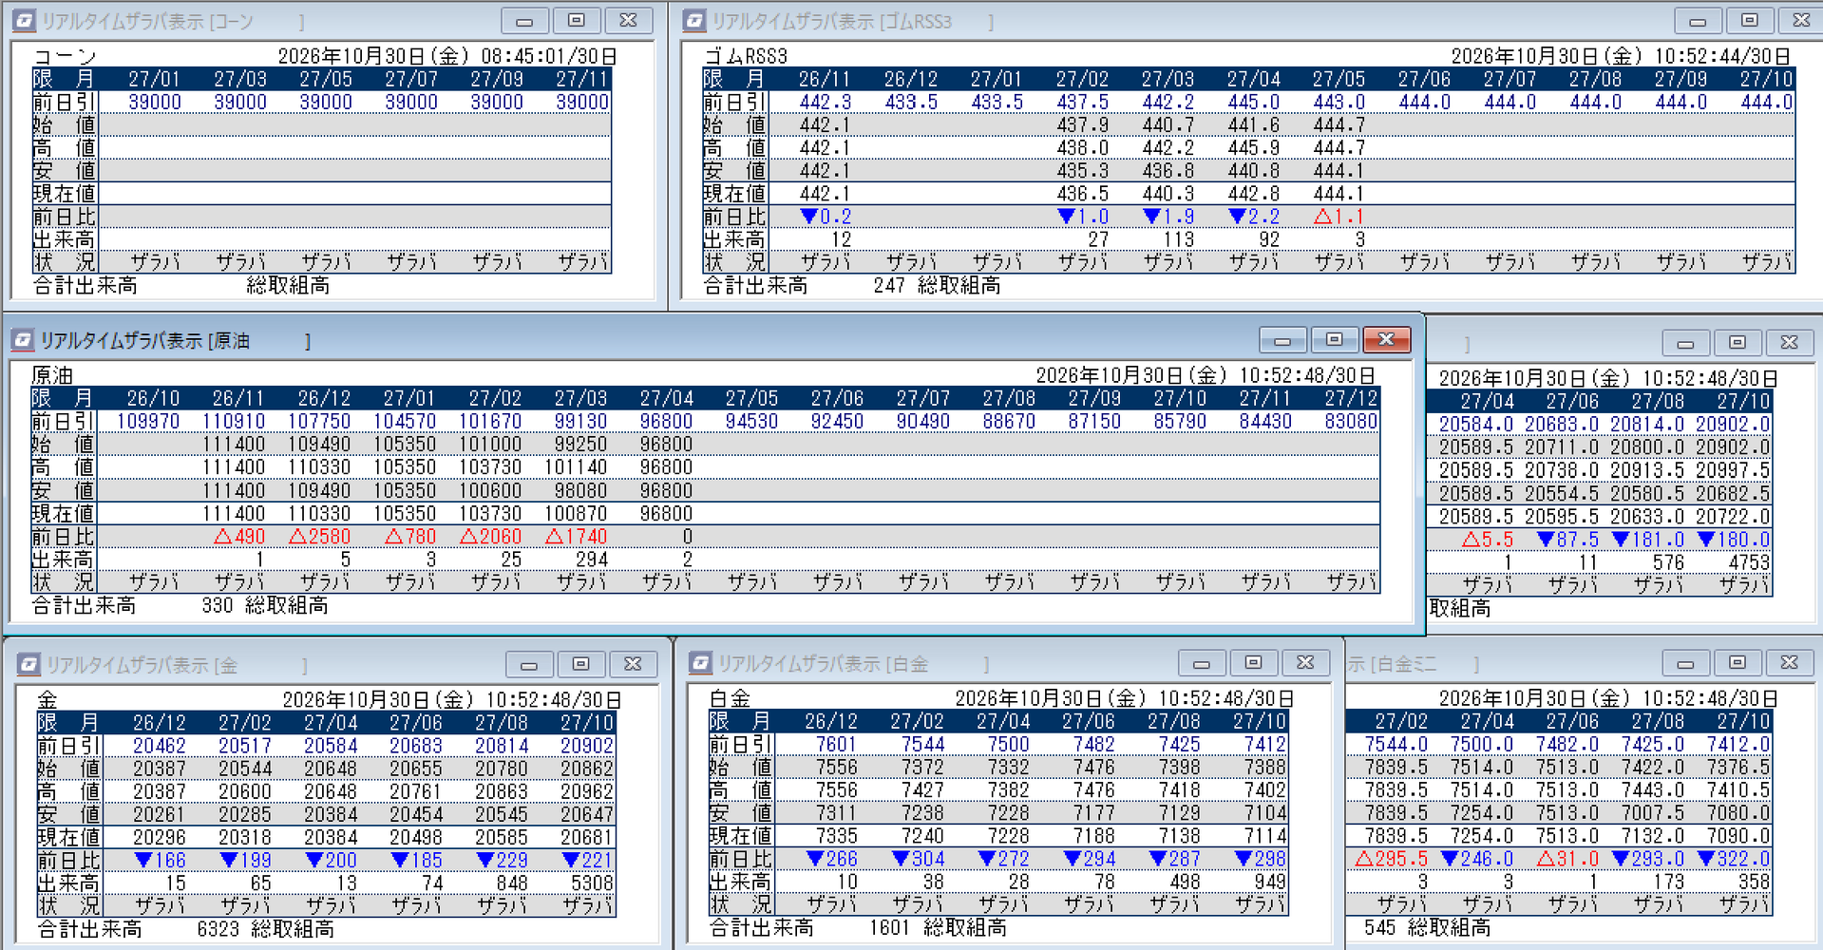Click 442.3 in ゴムRSS3 前日引 row
Viewport: 1823px width, 950px height.
click(x=826, y=102)
